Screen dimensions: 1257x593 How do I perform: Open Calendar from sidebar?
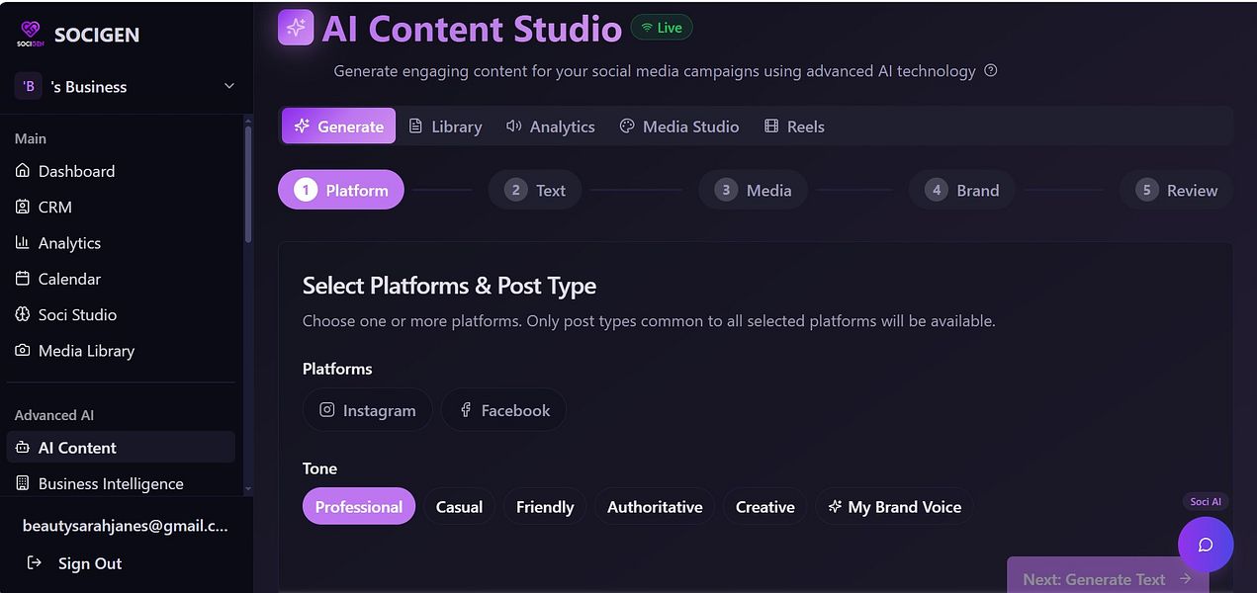121,279
